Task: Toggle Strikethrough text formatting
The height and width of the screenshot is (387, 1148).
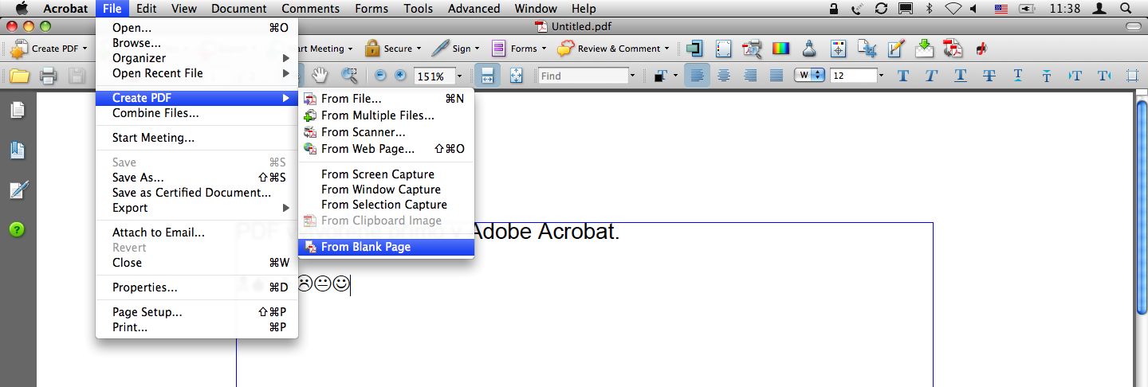Action: pos(989,76)
